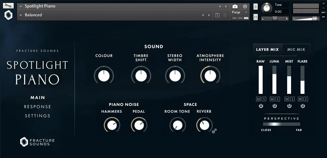Open the Purge dropdown menu
This screenshot has width=327, height=158.
(240, 12)
